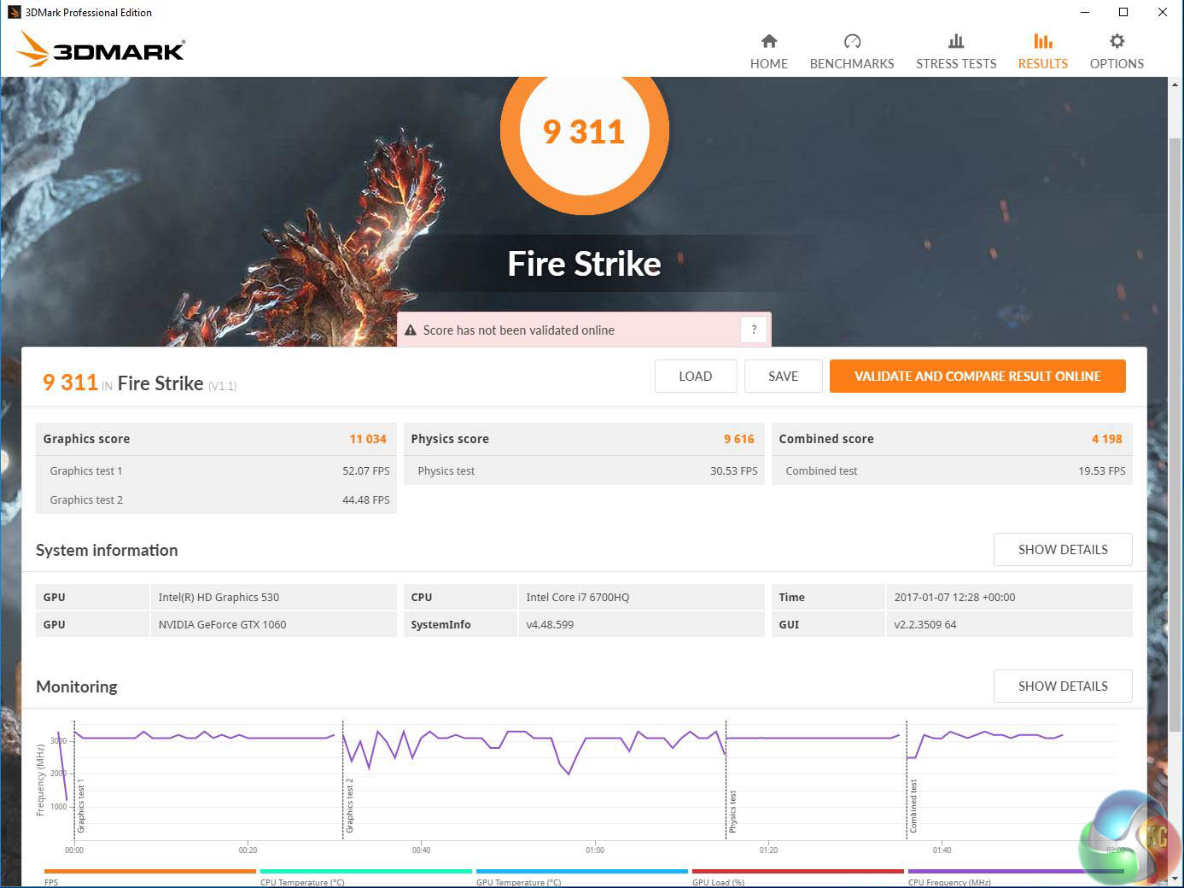Click the Score has not been validated online text
Viewport: 1184px width, 888px height.
coord(519,330)
